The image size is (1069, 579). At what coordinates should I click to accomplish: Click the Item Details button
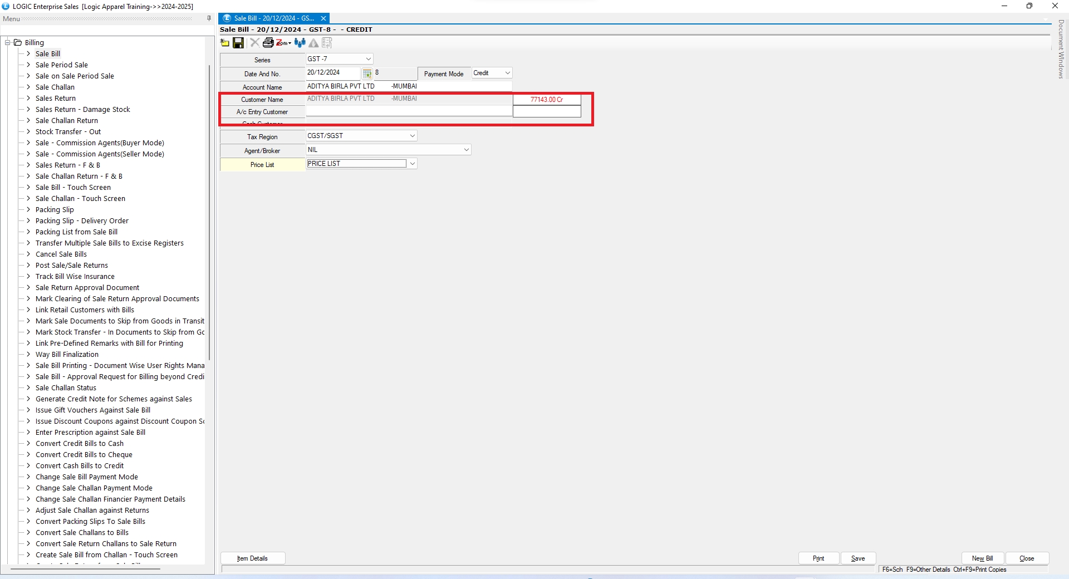(253, 558)
